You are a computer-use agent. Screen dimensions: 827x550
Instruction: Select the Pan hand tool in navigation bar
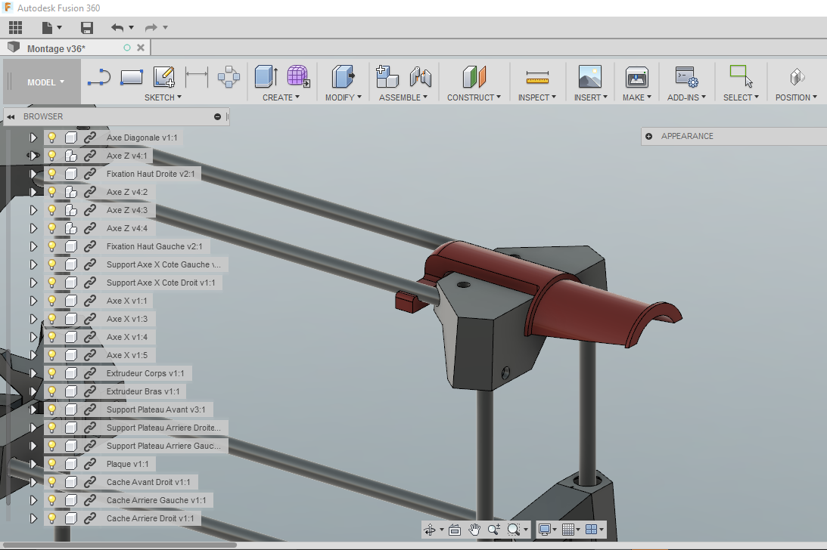[x=474, y=530]
